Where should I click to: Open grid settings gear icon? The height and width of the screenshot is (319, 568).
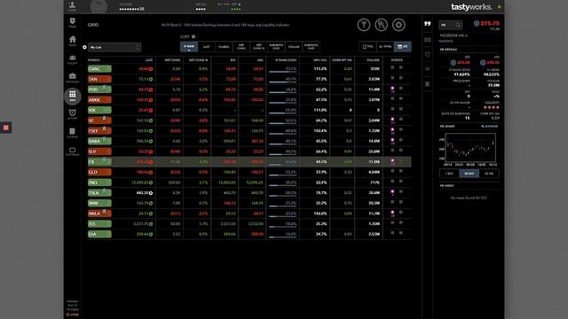pyautogui.click(x=398, y=25)
